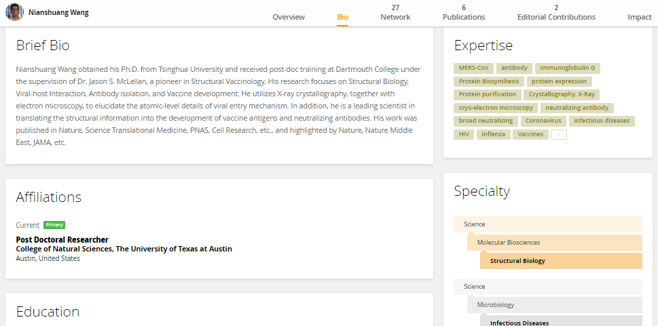
Task: Select the Bio tab
Action: coord(342,17)
